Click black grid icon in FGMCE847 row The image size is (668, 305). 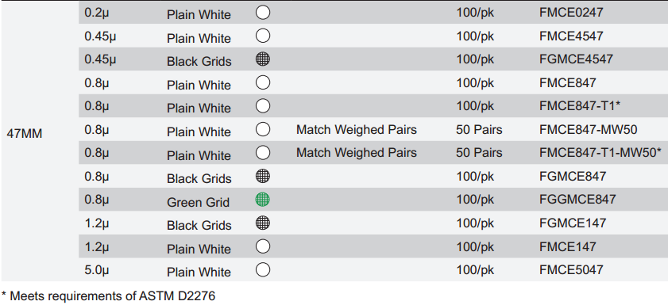click(263, 176)
